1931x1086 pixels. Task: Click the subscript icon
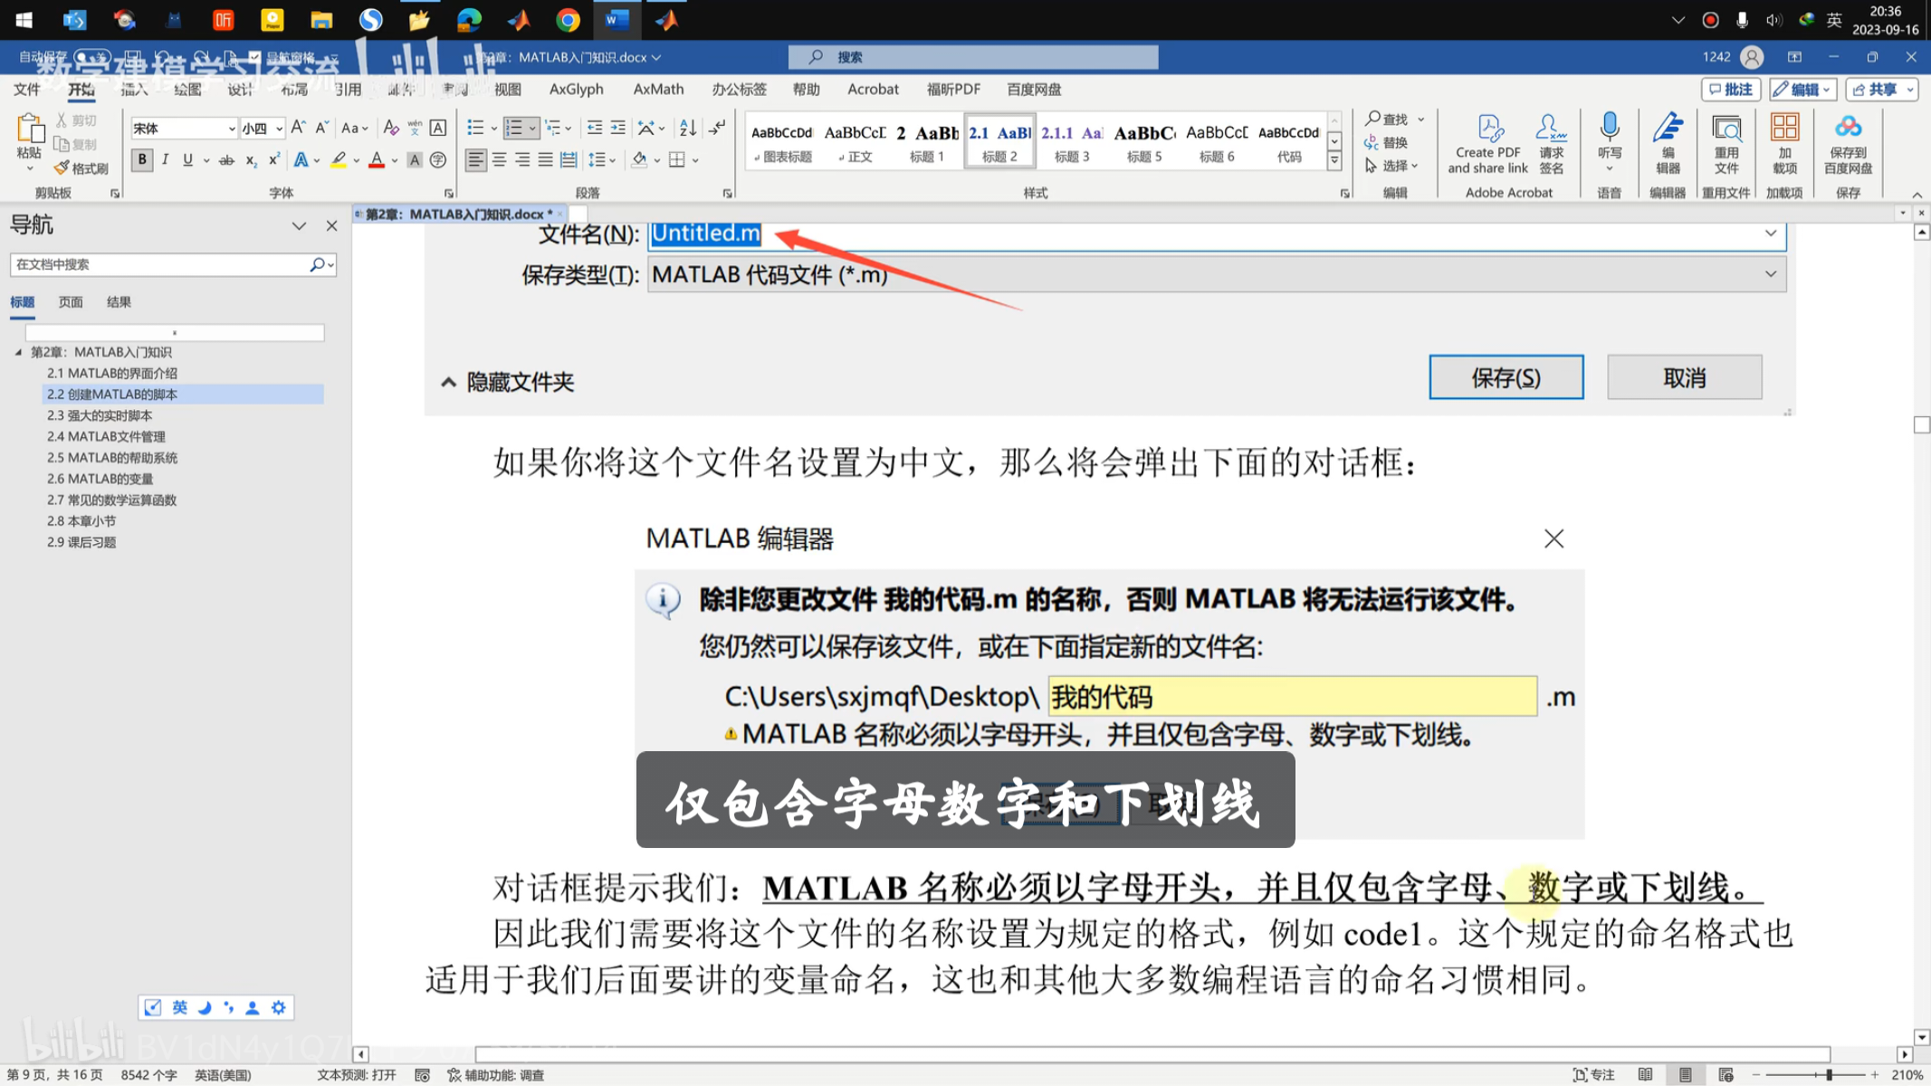point(251,160)
